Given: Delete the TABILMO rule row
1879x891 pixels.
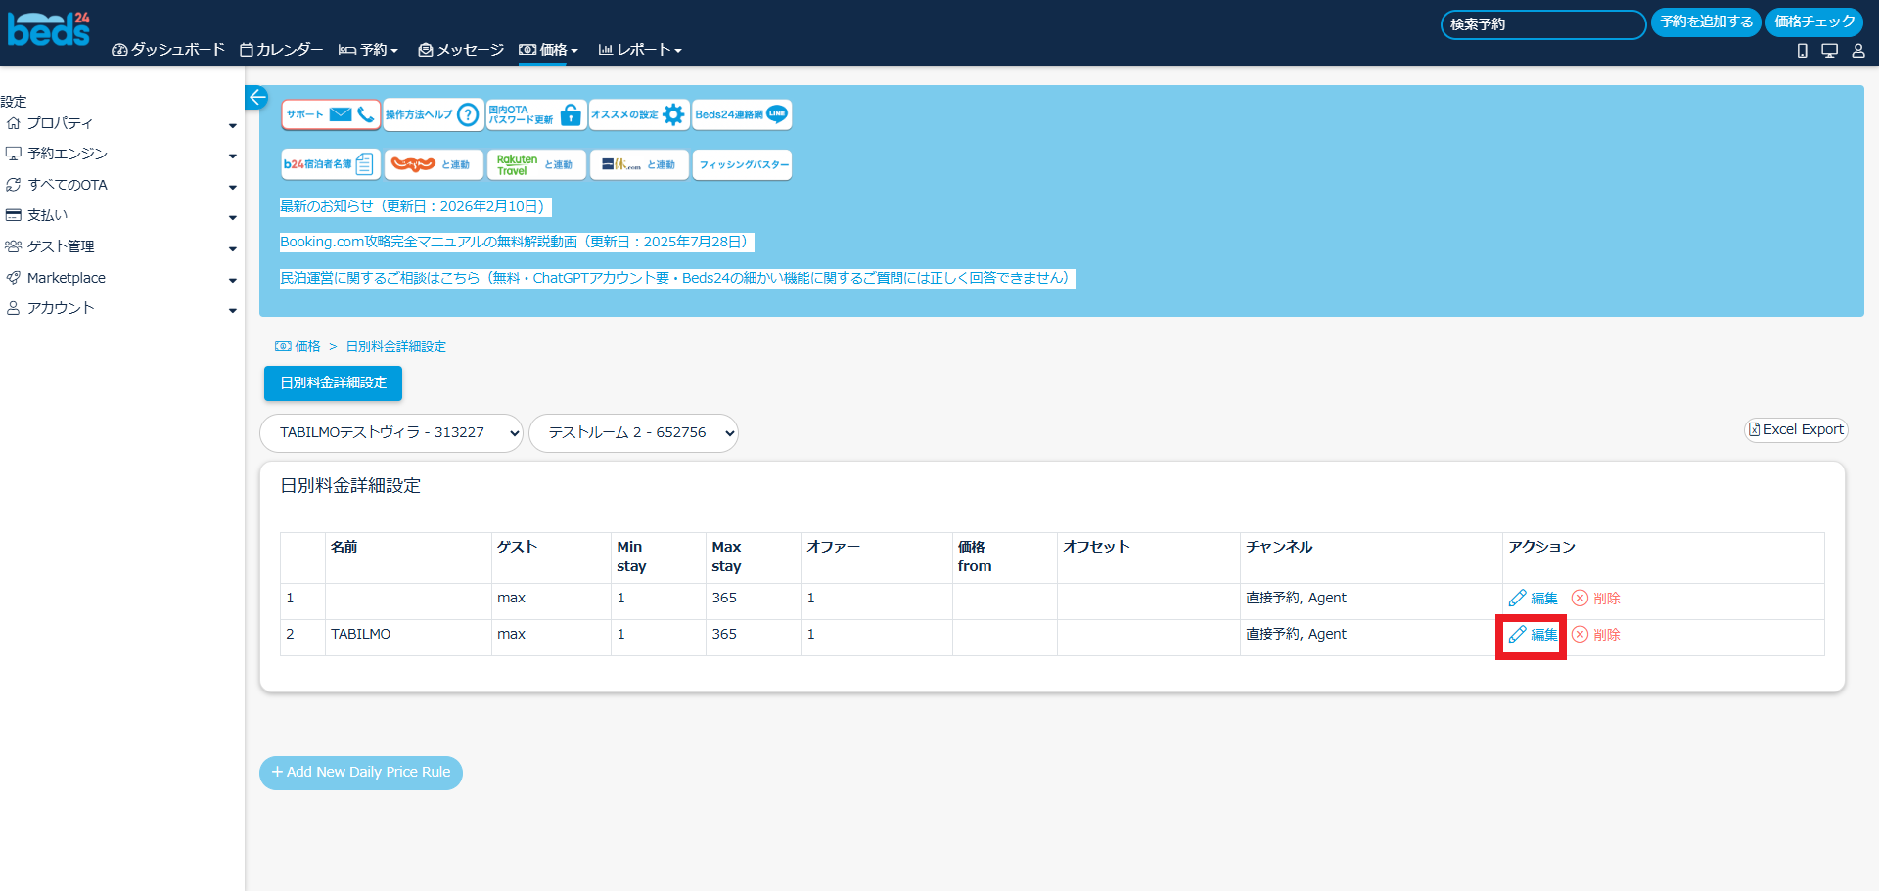Looking at the screenshot, I should tap(1596, 635).
